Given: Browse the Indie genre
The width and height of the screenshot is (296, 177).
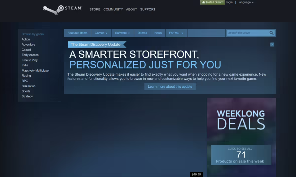Looking at the screenshot, I should click(25, 65).
